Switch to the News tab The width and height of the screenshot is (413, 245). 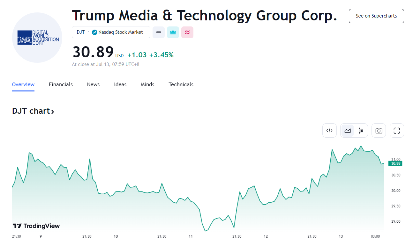[x=93, y=84]
